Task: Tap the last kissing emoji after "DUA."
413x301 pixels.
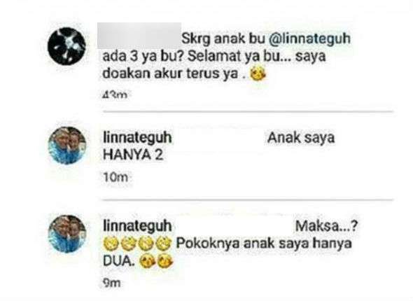Action: 165,261
